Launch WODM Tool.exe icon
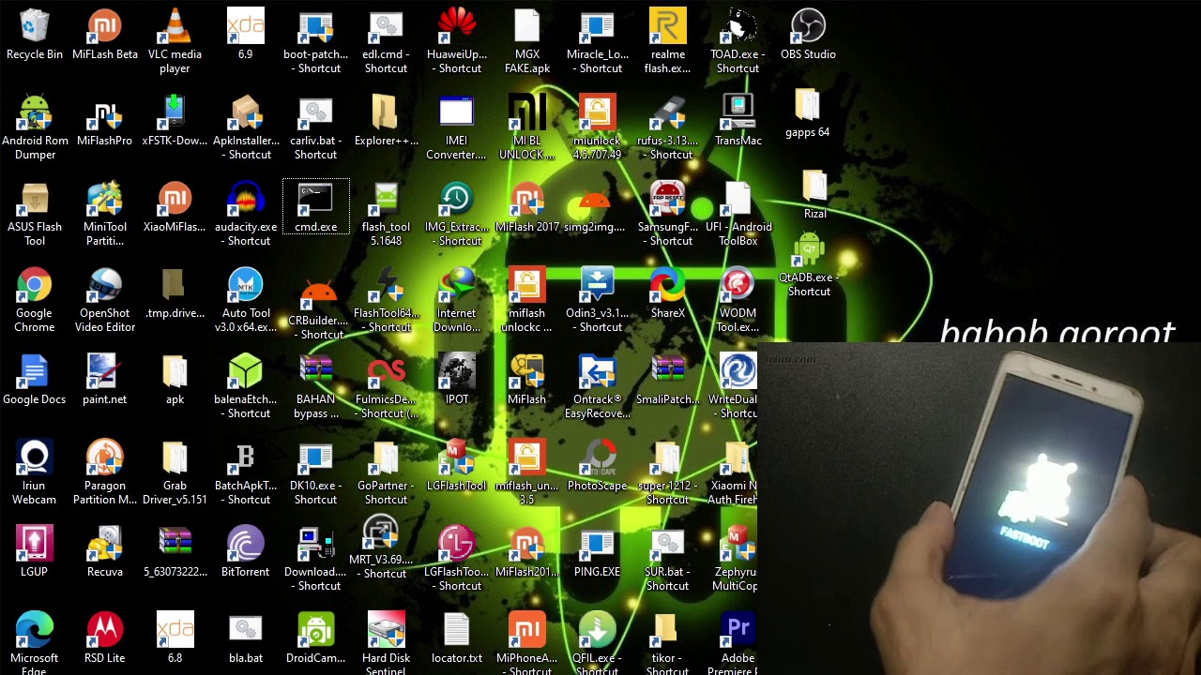The width and height of the screenshot is (1201, 675). [737, 286]
